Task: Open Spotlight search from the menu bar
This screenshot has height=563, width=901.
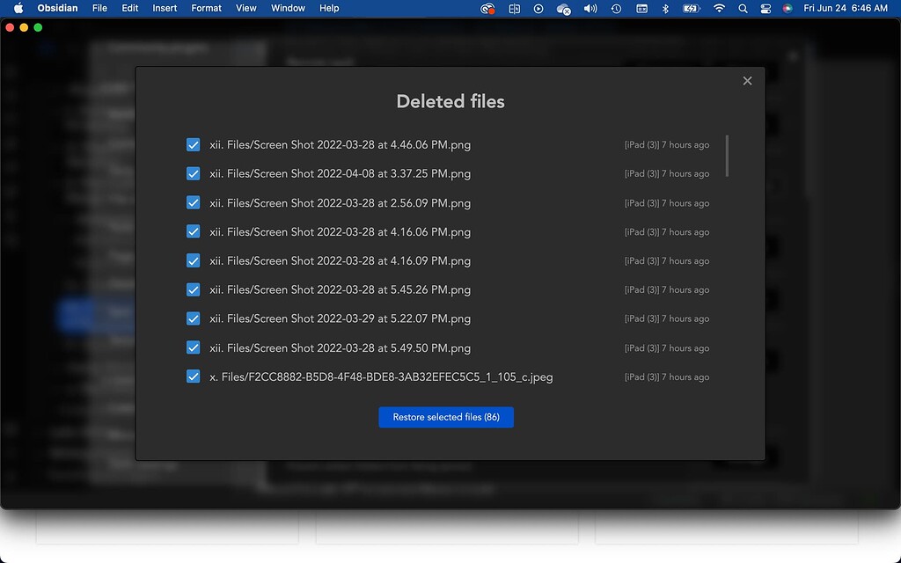Action: point(742,8)
